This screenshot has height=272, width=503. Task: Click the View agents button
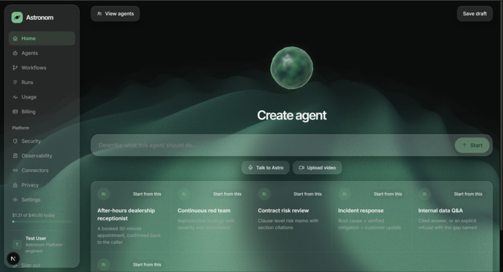(115, 14)
